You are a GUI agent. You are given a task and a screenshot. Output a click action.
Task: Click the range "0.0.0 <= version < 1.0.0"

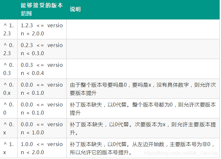42,128
